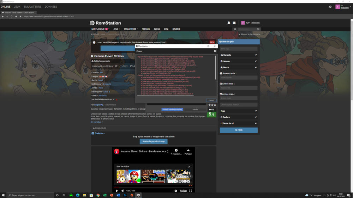Click Fermer button in error dialog
This screenshot has height=198, width=353.
211,100
